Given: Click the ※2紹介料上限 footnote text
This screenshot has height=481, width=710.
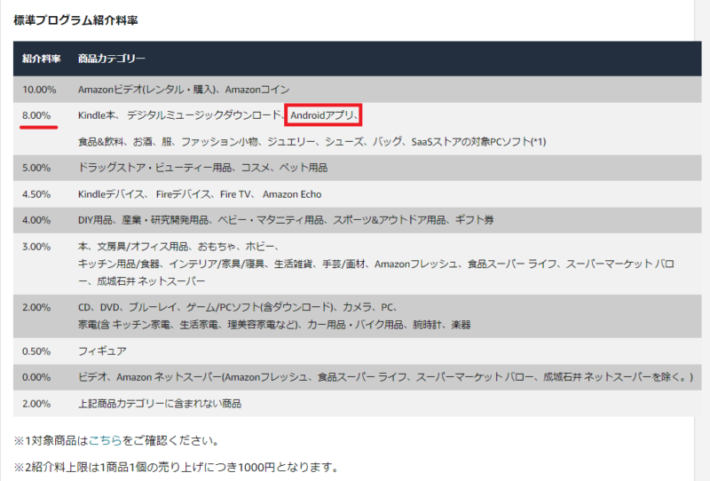Looking at the screenshot, I should 177,467.
